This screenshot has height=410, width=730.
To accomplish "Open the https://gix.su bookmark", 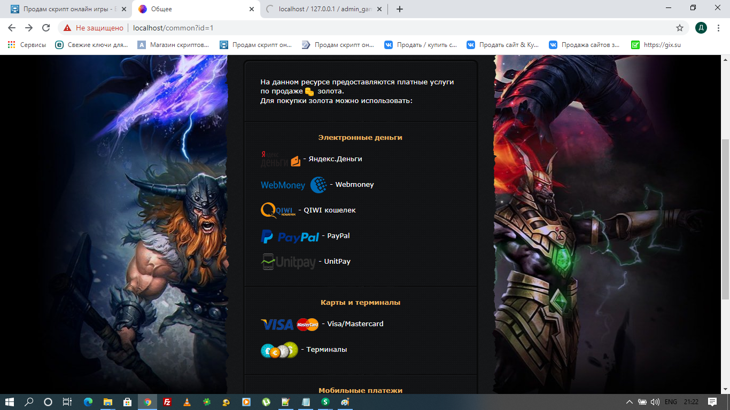I will coord(656,45).
